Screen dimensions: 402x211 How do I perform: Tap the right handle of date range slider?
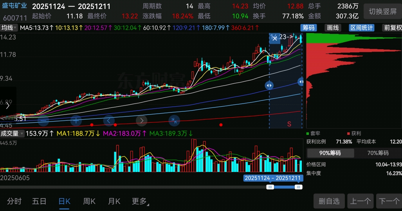[298, 187]
